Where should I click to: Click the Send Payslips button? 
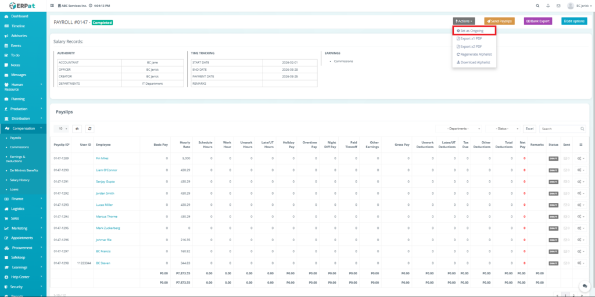coord(499,21)
